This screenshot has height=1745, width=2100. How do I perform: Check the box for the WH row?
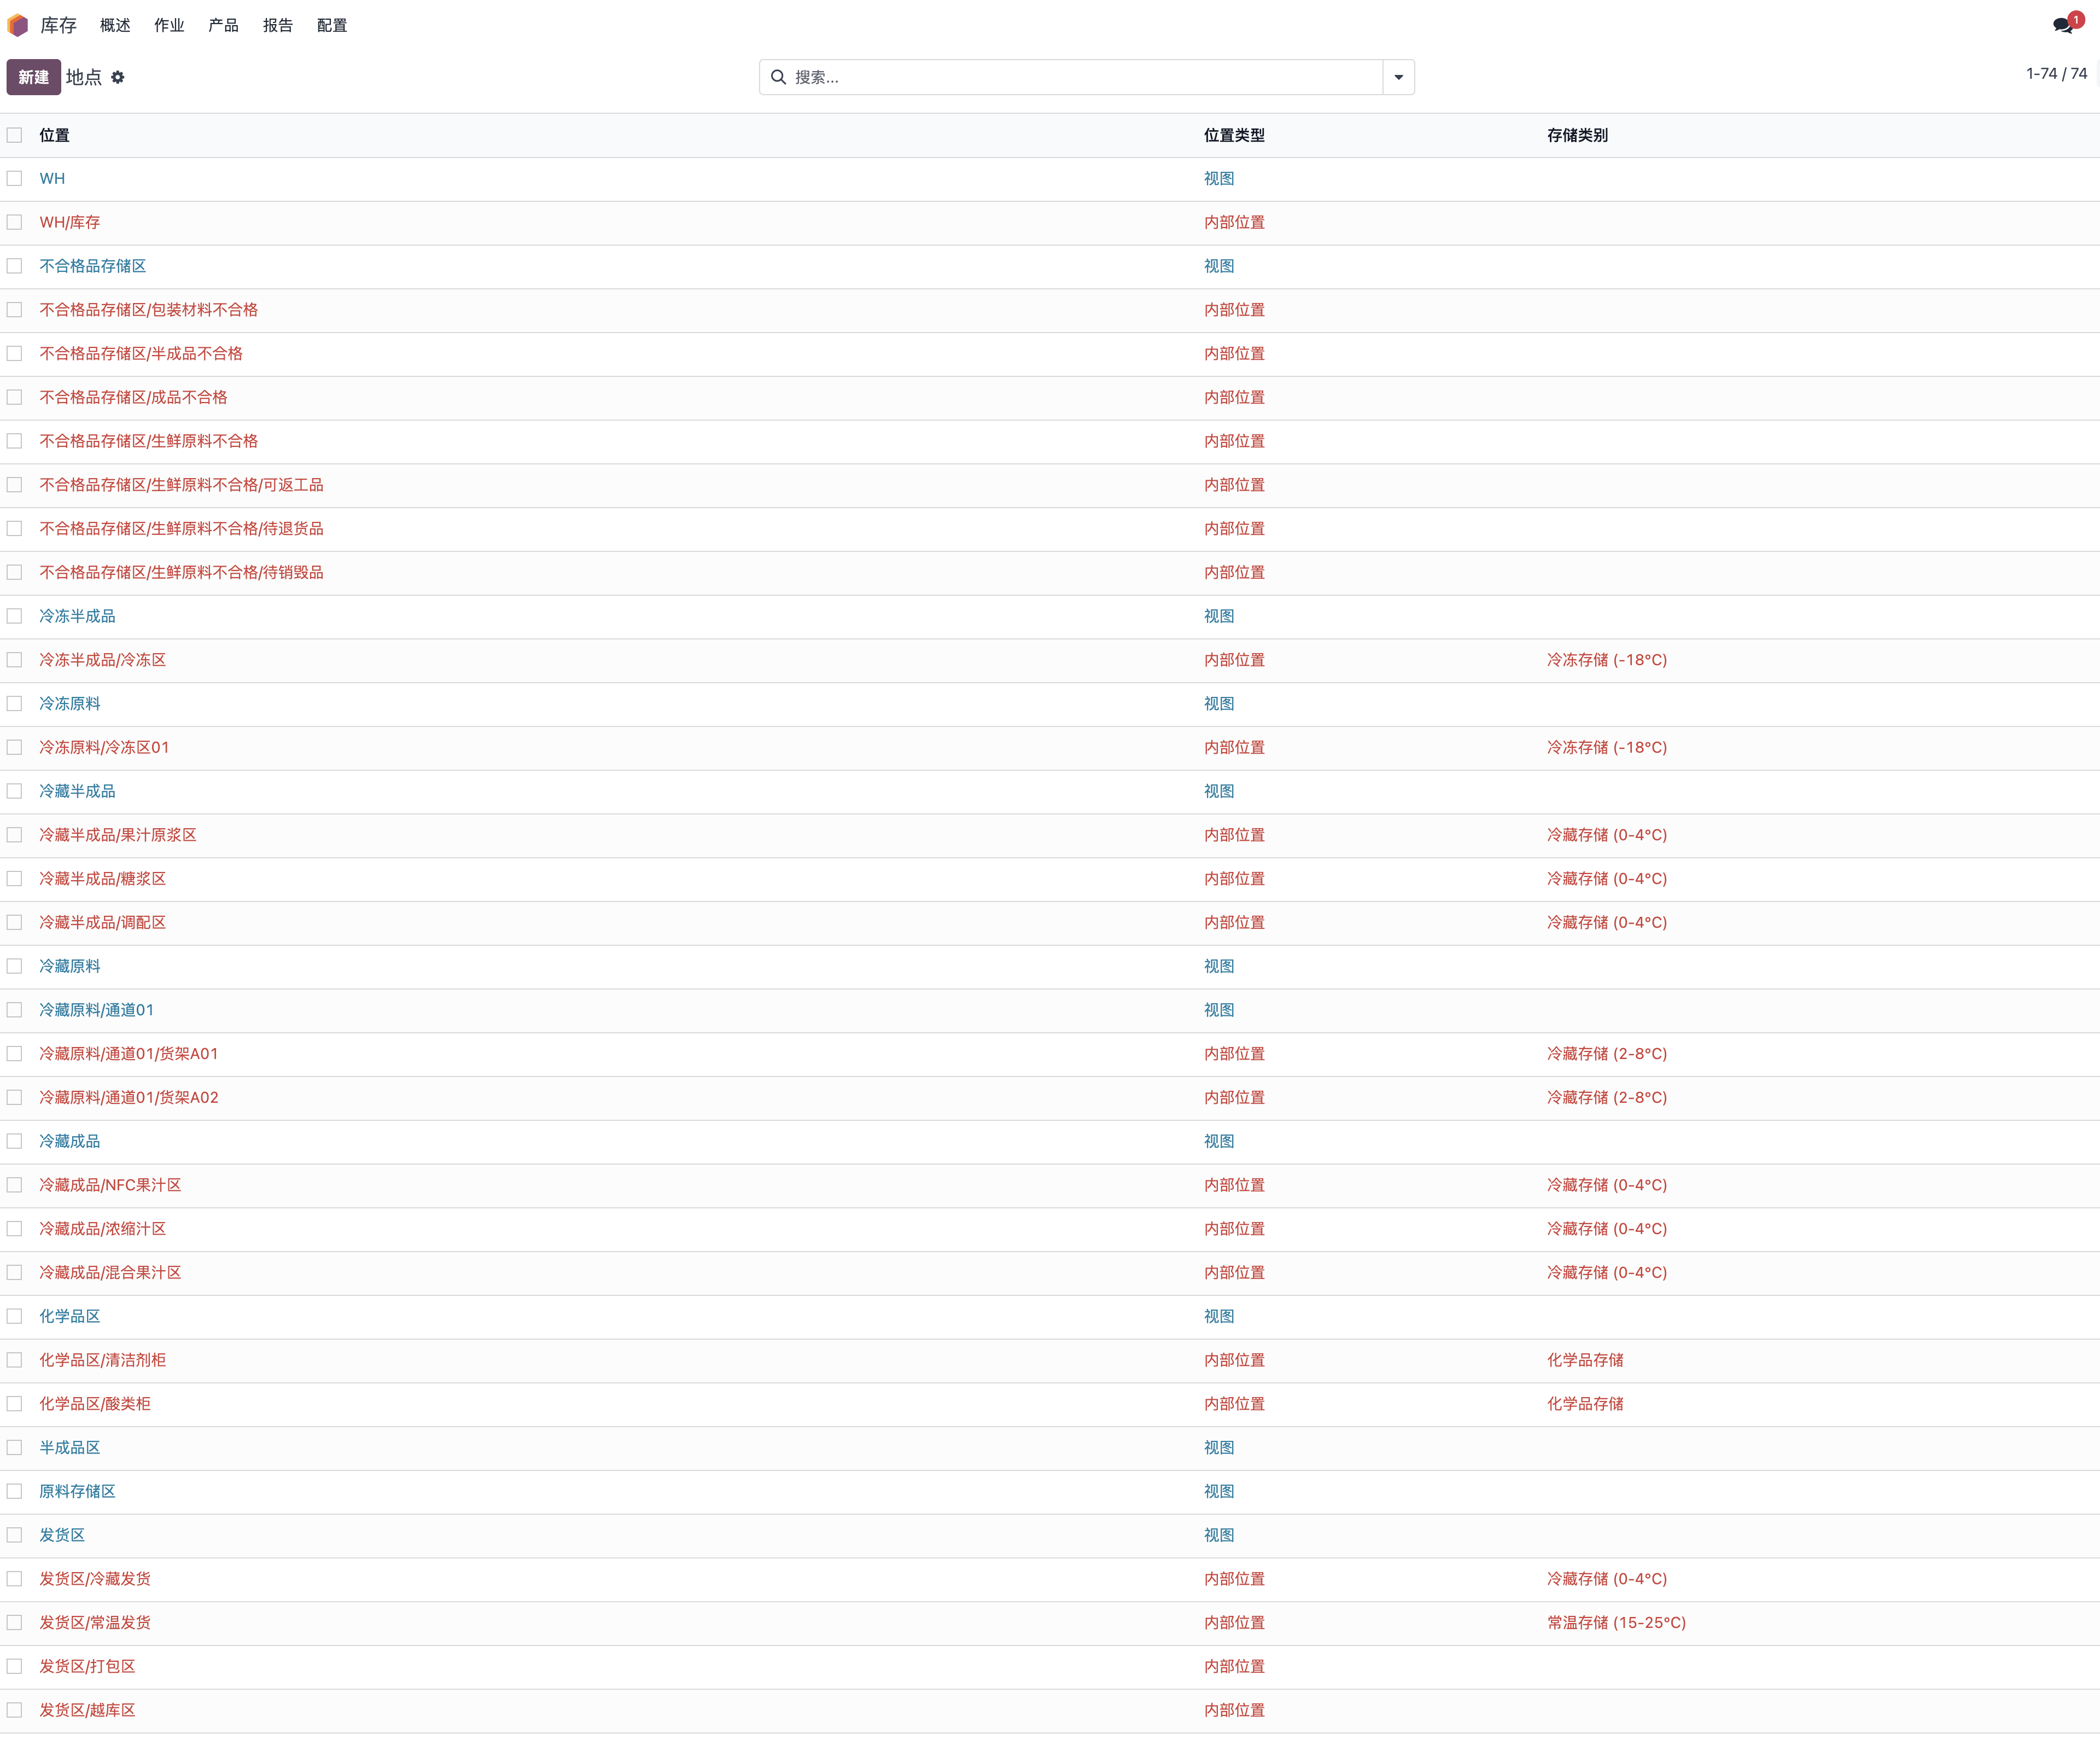coord(14,178)
